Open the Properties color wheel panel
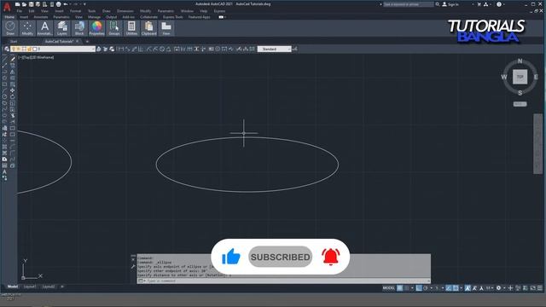The height and width of the screenshot is (307, 546). tap(96, 28)
